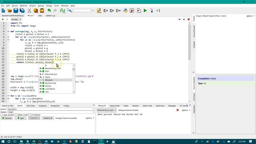Toggle Whole words checkbox

click(16, 115)
